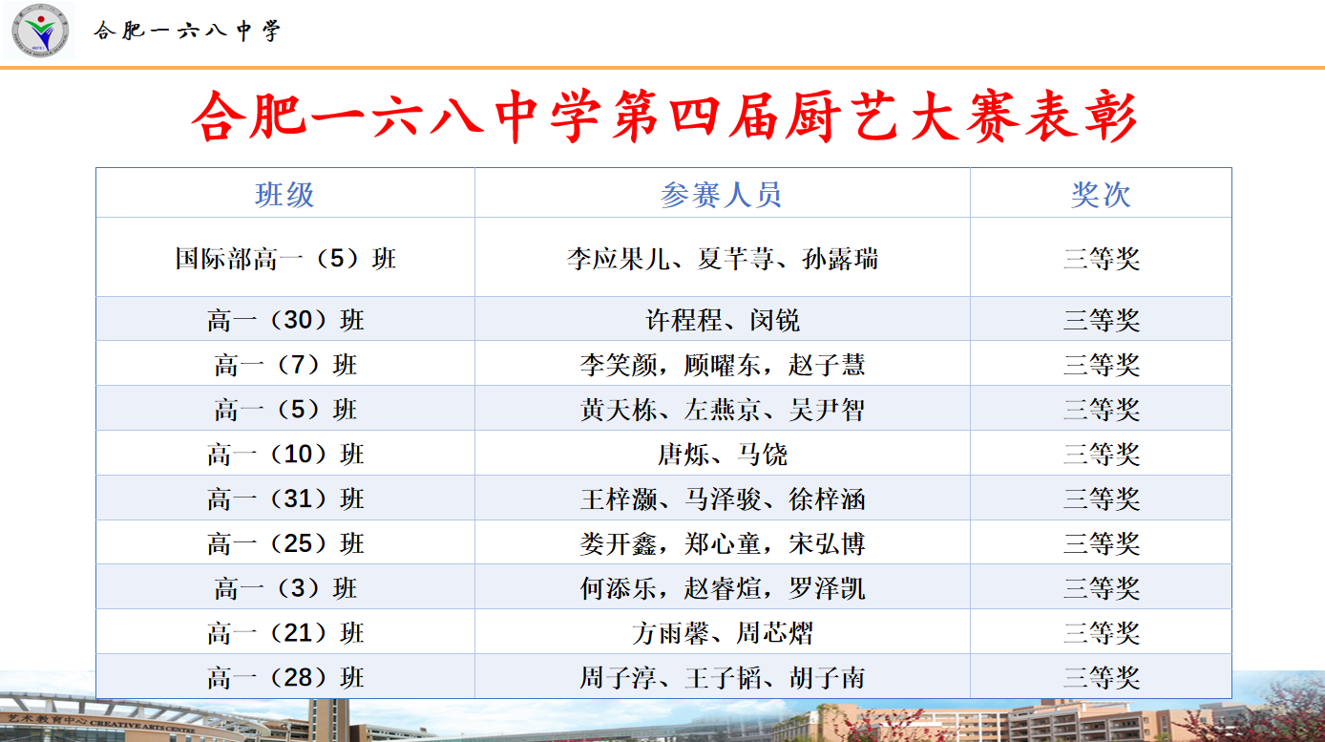Image resolution: width=1325 pixels, height=742 pixels.
Task: Select the 方雨馨、周芯熠 participants cell
Action: 722,633
